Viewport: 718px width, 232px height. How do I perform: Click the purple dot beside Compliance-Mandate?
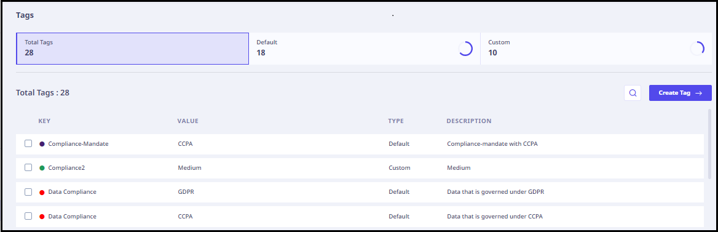[x=42, y=144]
